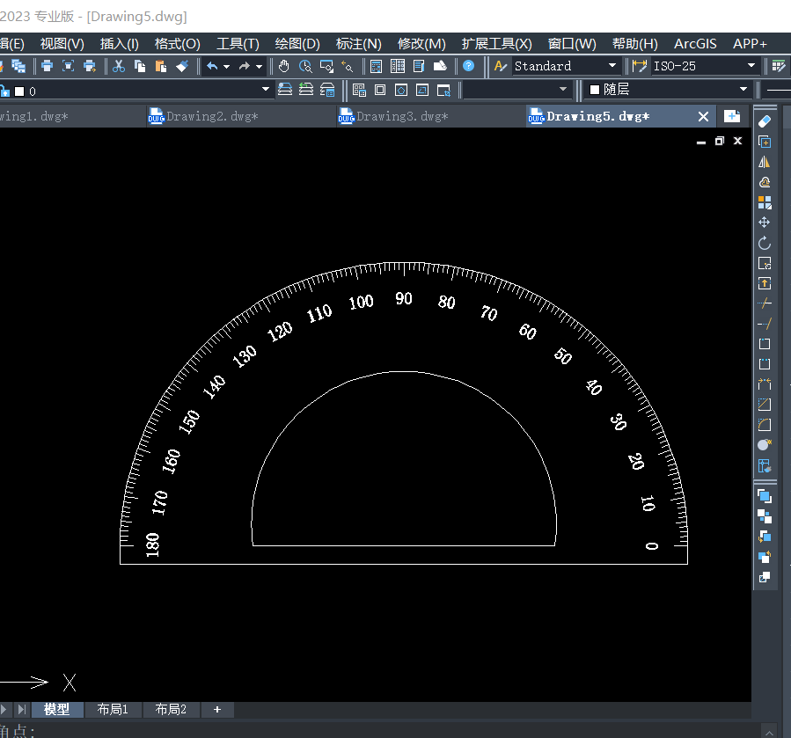791x738 pixels.
Task: Click the Cut scissors icon
Action: point(119,66)
